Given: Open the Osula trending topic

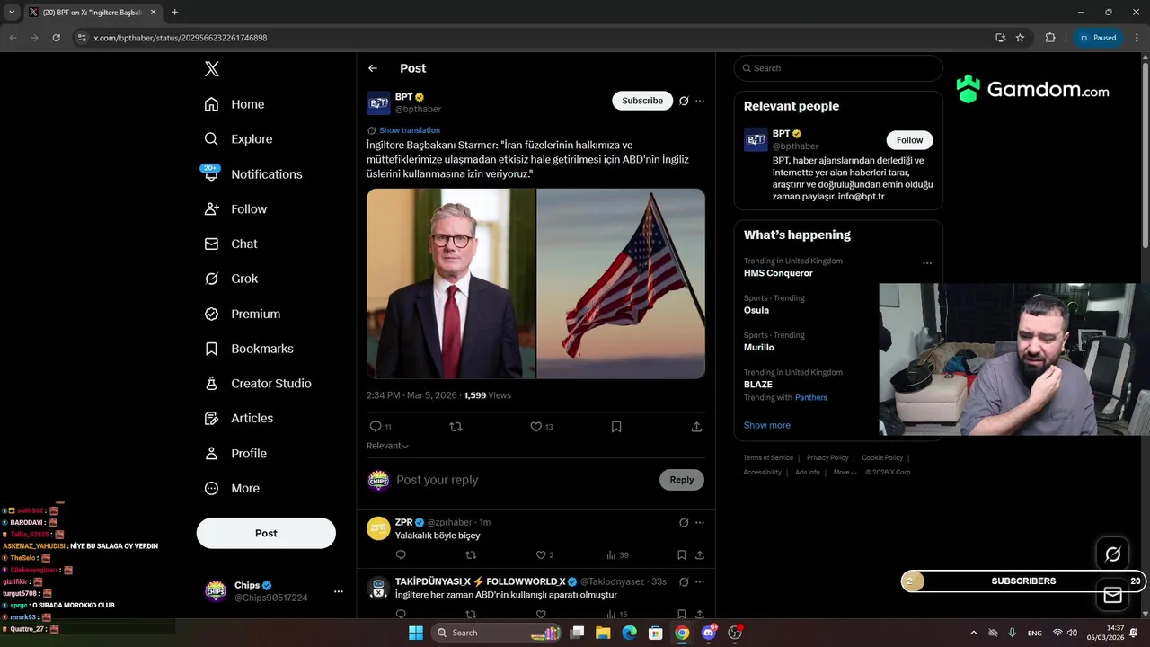Looking at the screenshot, I should pos(756,310).
